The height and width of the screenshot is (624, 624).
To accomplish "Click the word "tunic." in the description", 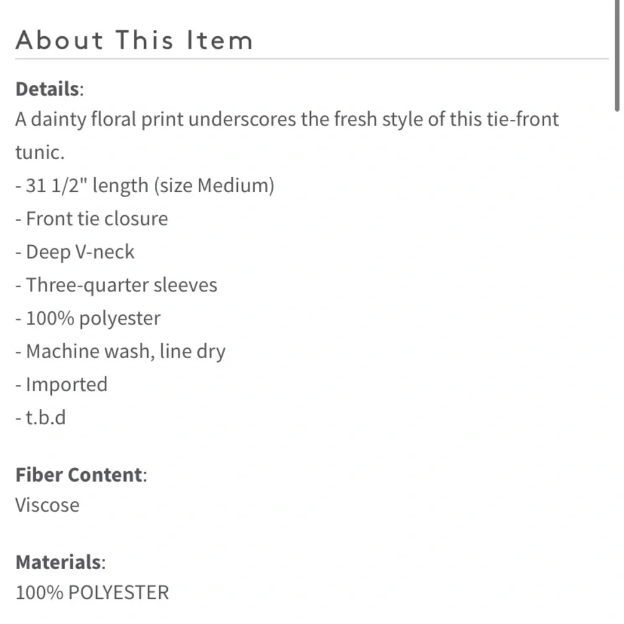I will pos(40,152).
